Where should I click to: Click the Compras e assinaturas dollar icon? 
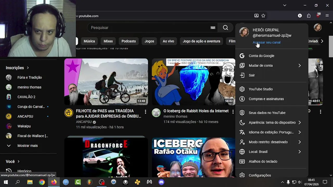[242, 99]
